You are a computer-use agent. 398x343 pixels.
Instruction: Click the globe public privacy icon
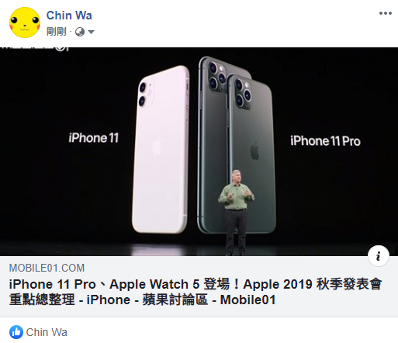[80, 32]
